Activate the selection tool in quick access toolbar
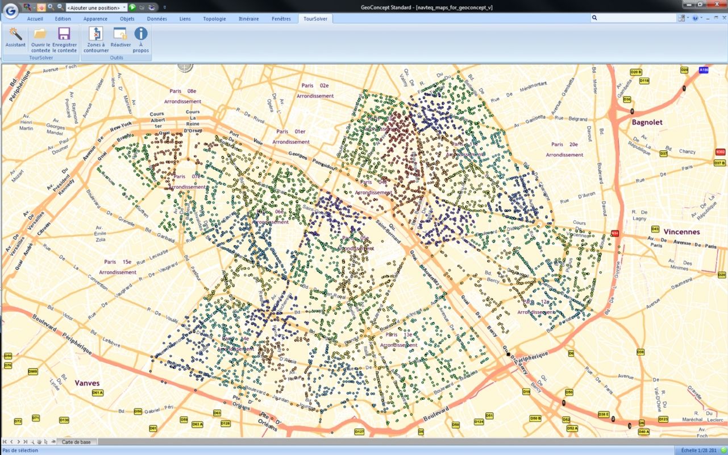Viewport: 728px width, 455px height. click(x=27, y=7)
